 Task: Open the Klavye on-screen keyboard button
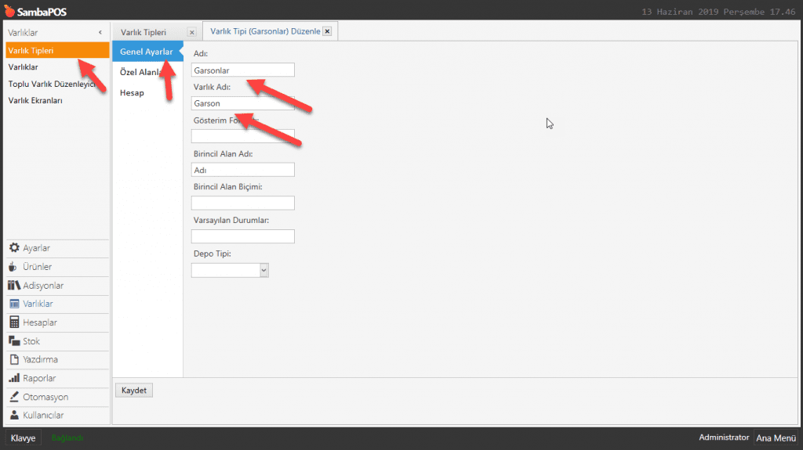[23, 438]
